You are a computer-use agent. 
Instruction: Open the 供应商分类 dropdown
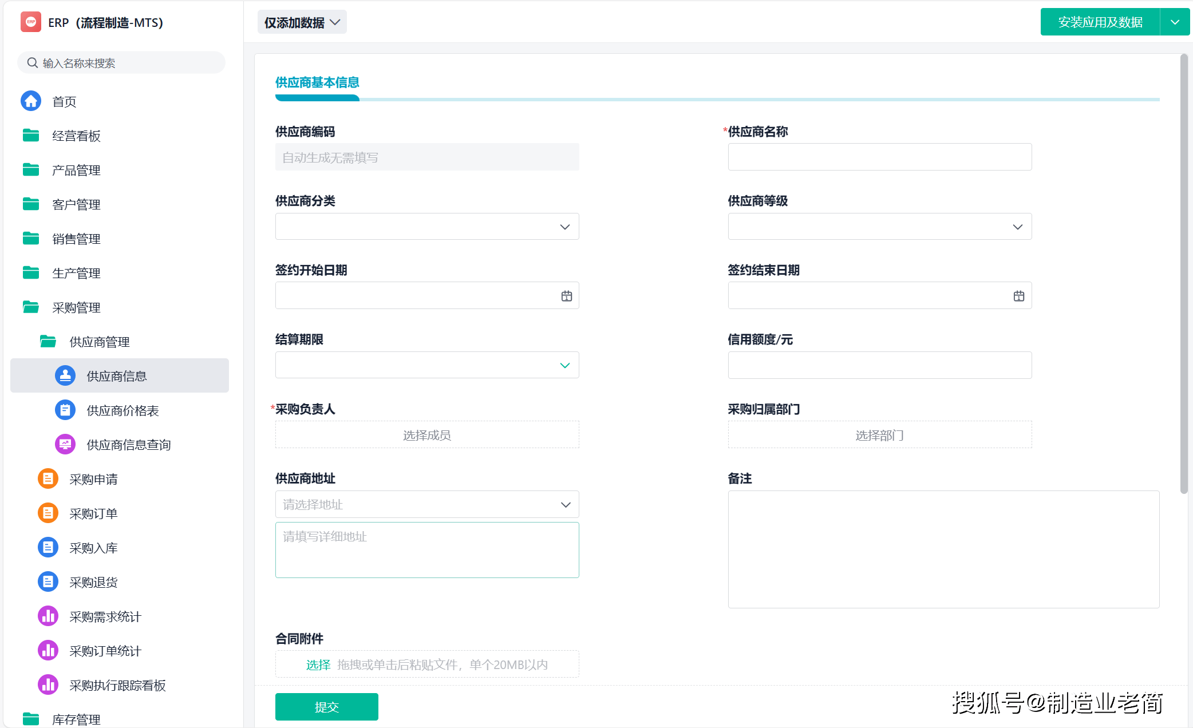click(x=427, y=227)
